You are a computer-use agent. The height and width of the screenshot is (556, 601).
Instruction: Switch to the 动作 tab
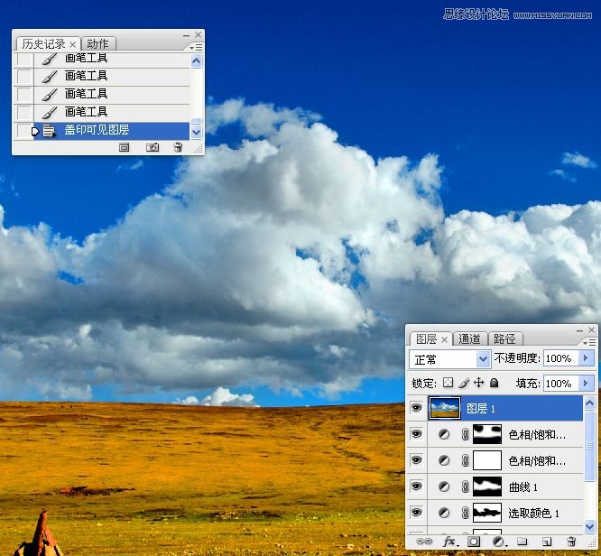[x=97, y=43]
